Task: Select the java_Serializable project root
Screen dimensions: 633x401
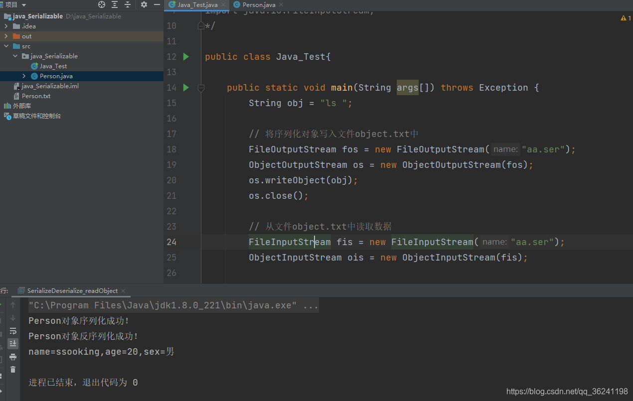Action: pyautogui.click(x=38, y=16)
